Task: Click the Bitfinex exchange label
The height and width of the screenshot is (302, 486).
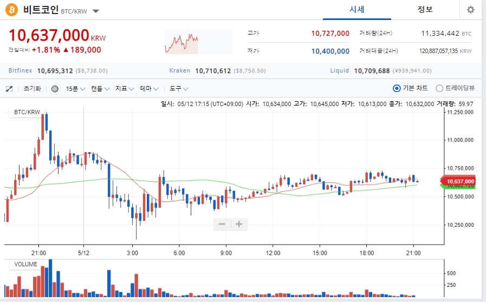Action: pos(20,70)
